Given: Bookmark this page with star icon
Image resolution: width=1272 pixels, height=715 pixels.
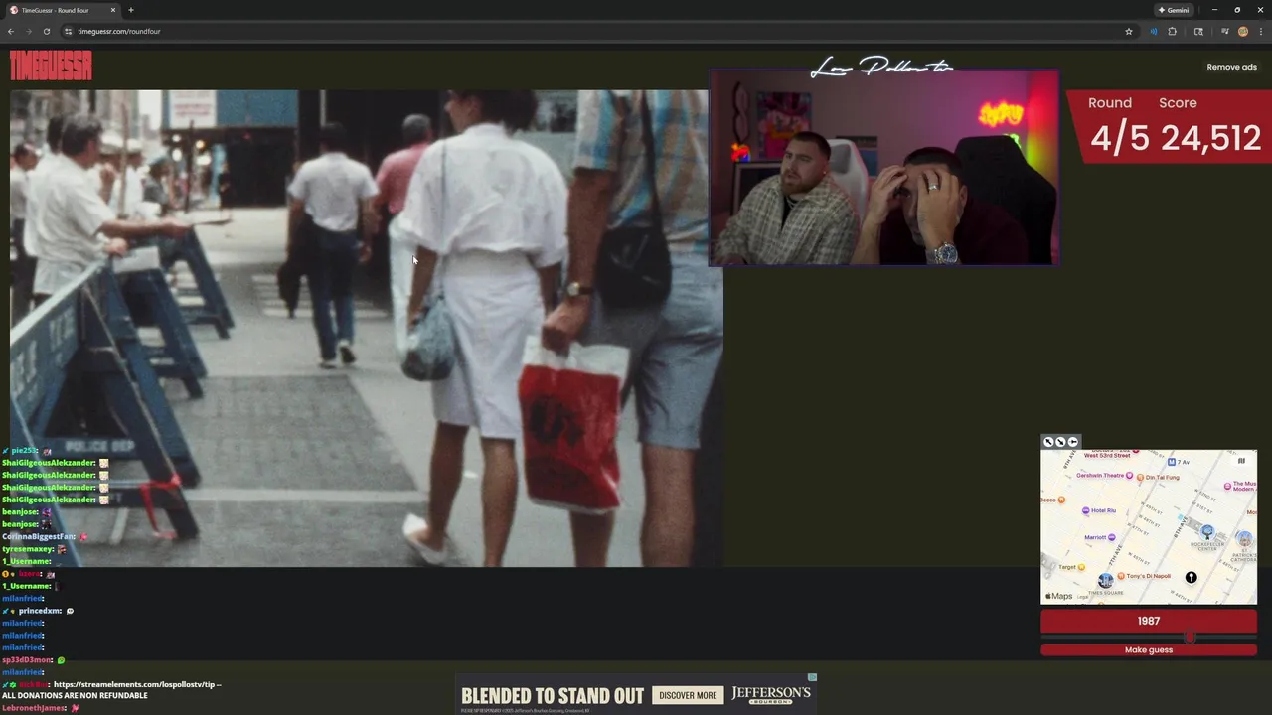Looking at the screenshot, I should [x=1129, y=31].
